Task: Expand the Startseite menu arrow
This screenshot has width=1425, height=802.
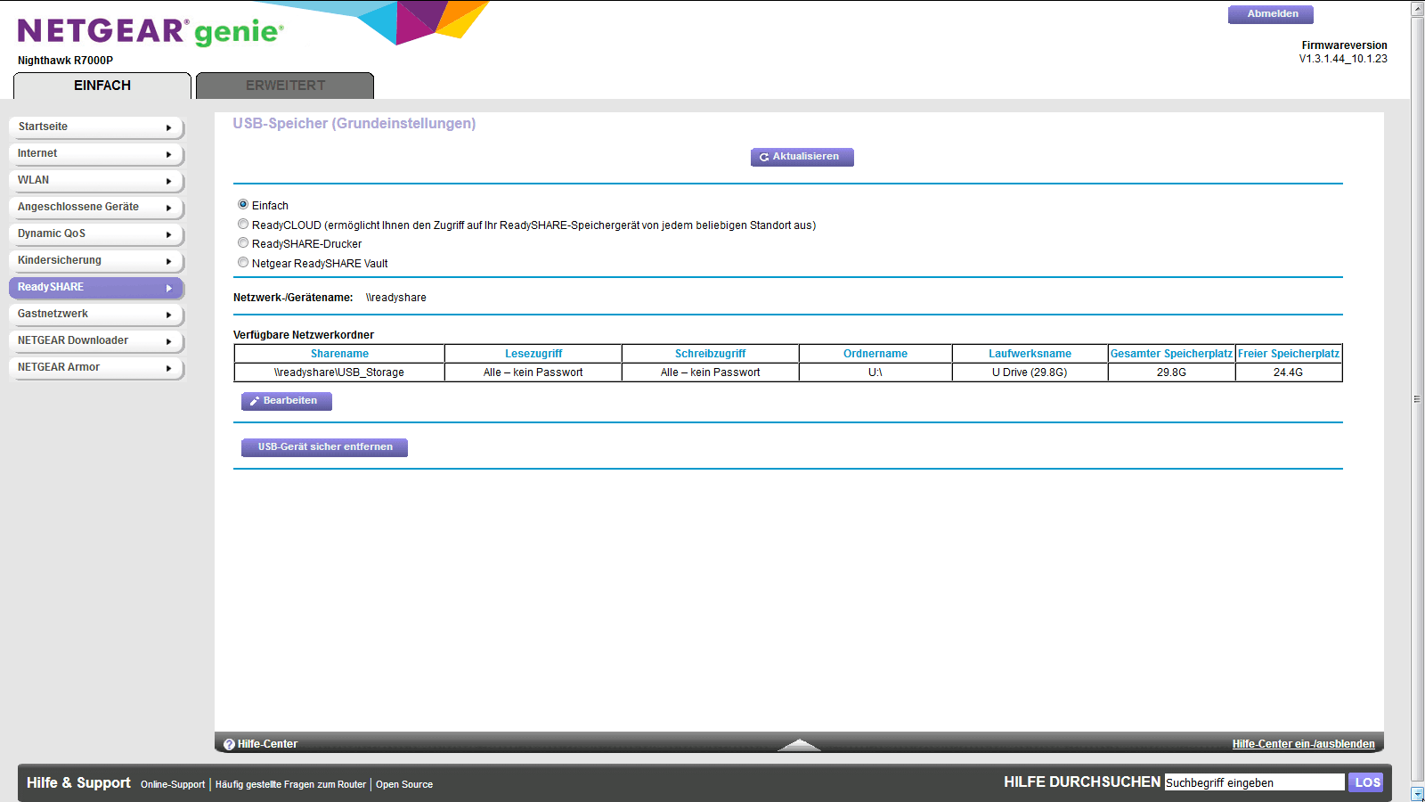Action: (168, 127)
